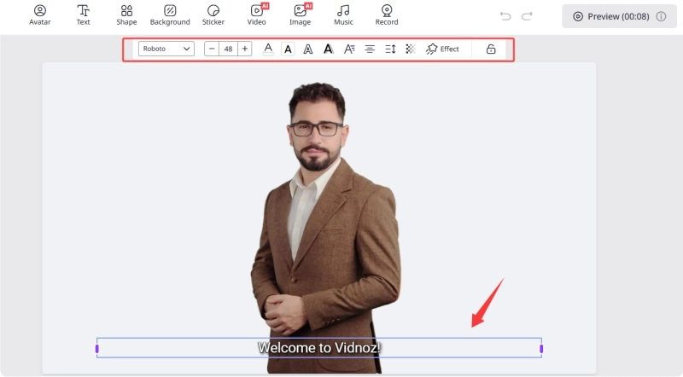Toggle the lock on the text element
The image size is (683, 377).
click(x=491, y=49)
